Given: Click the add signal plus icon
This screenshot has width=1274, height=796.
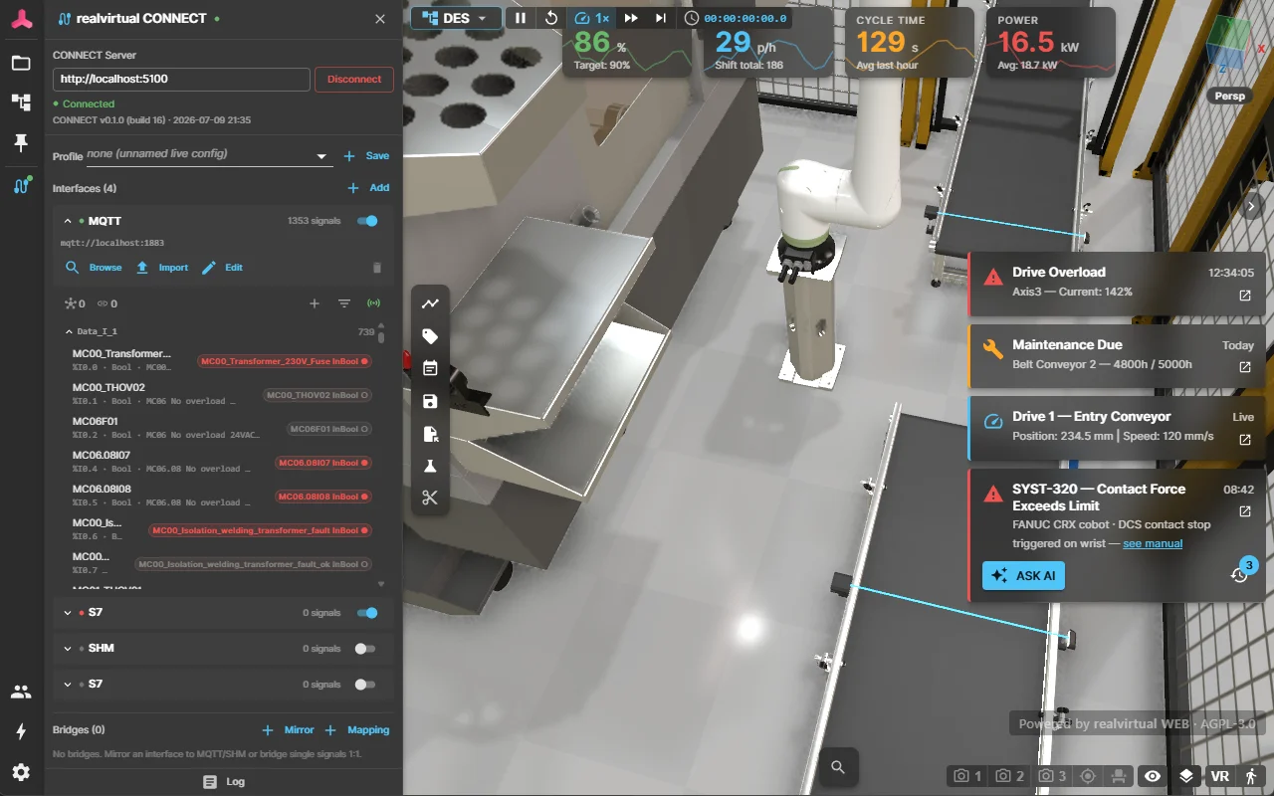Looking at the screenshot, I should pyautogui.click(x=315, y=303).
